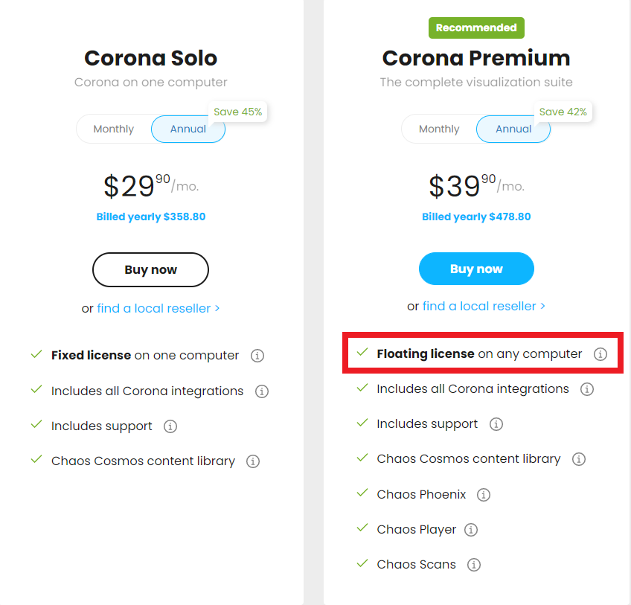Open find a local reseller under Solo
This screenshot has height=605, width=631.
click(158, 308)
